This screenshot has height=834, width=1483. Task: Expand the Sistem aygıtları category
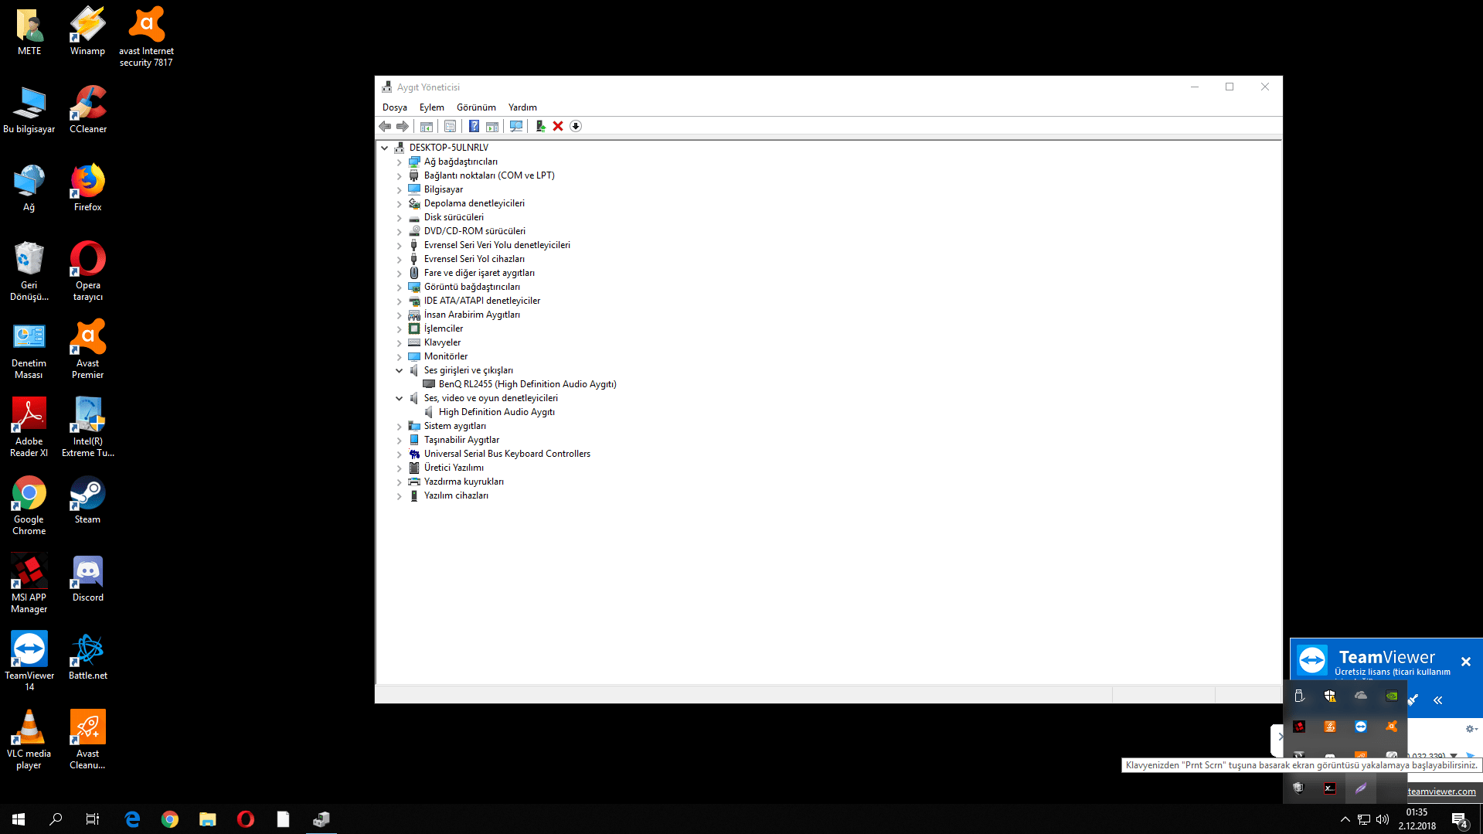point(400,427)
